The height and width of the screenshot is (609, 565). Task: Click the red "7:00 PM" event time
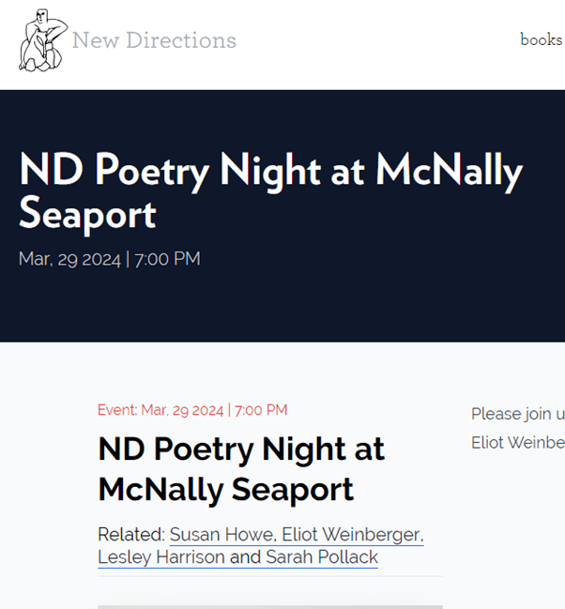click(261, 410)
